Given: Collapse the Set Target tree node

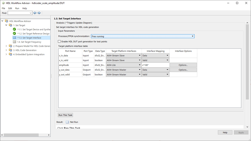Looking at the screenshot, I should 6,25.
